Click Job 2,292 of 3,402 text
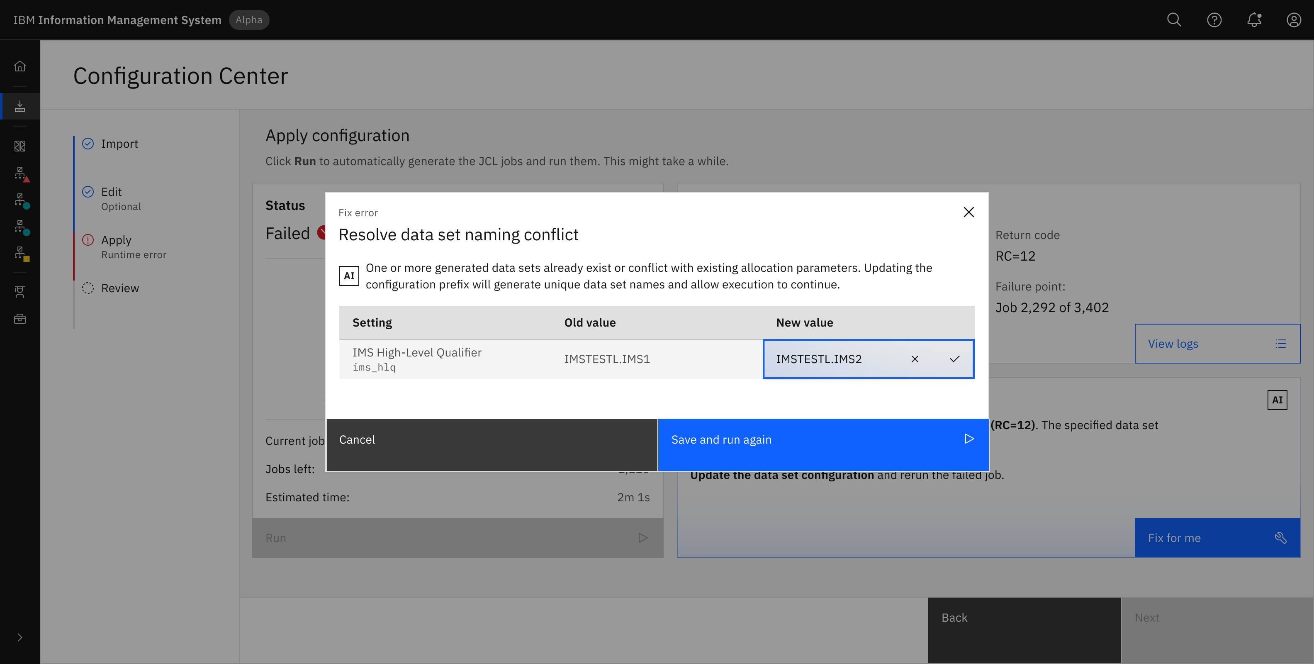The width and height of the screenshot is (1314, 664). click(1052, 308)
